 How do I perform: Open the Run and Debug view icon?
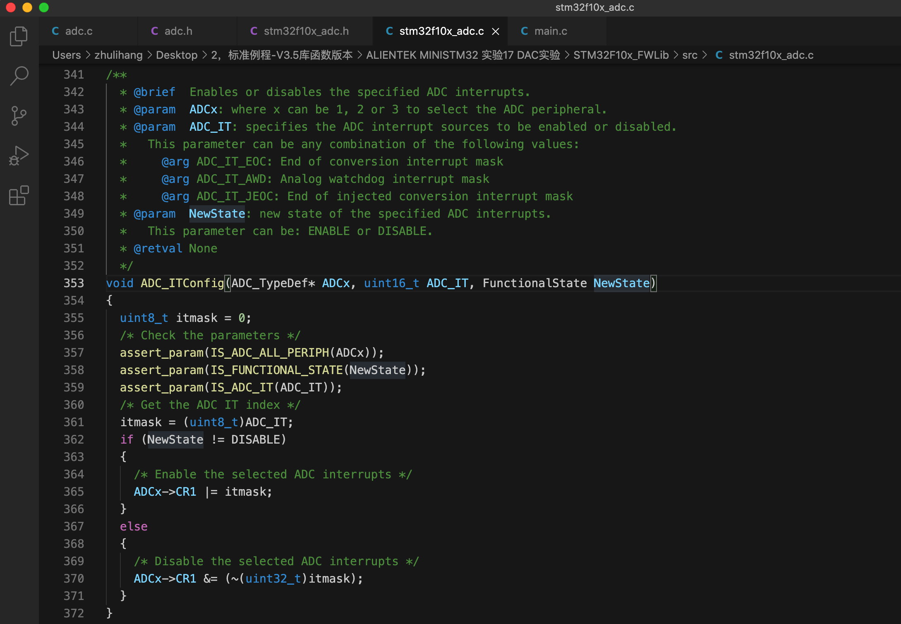point(19,156)
